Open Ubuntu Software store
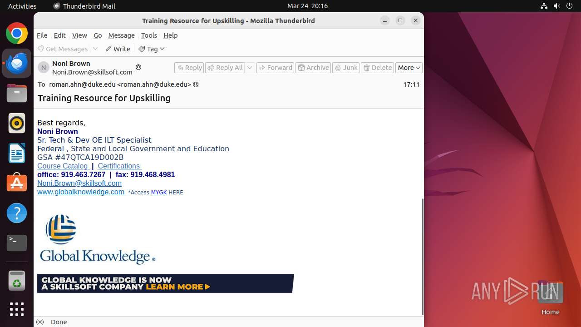 pyautogui.click(x=17, y=183)
